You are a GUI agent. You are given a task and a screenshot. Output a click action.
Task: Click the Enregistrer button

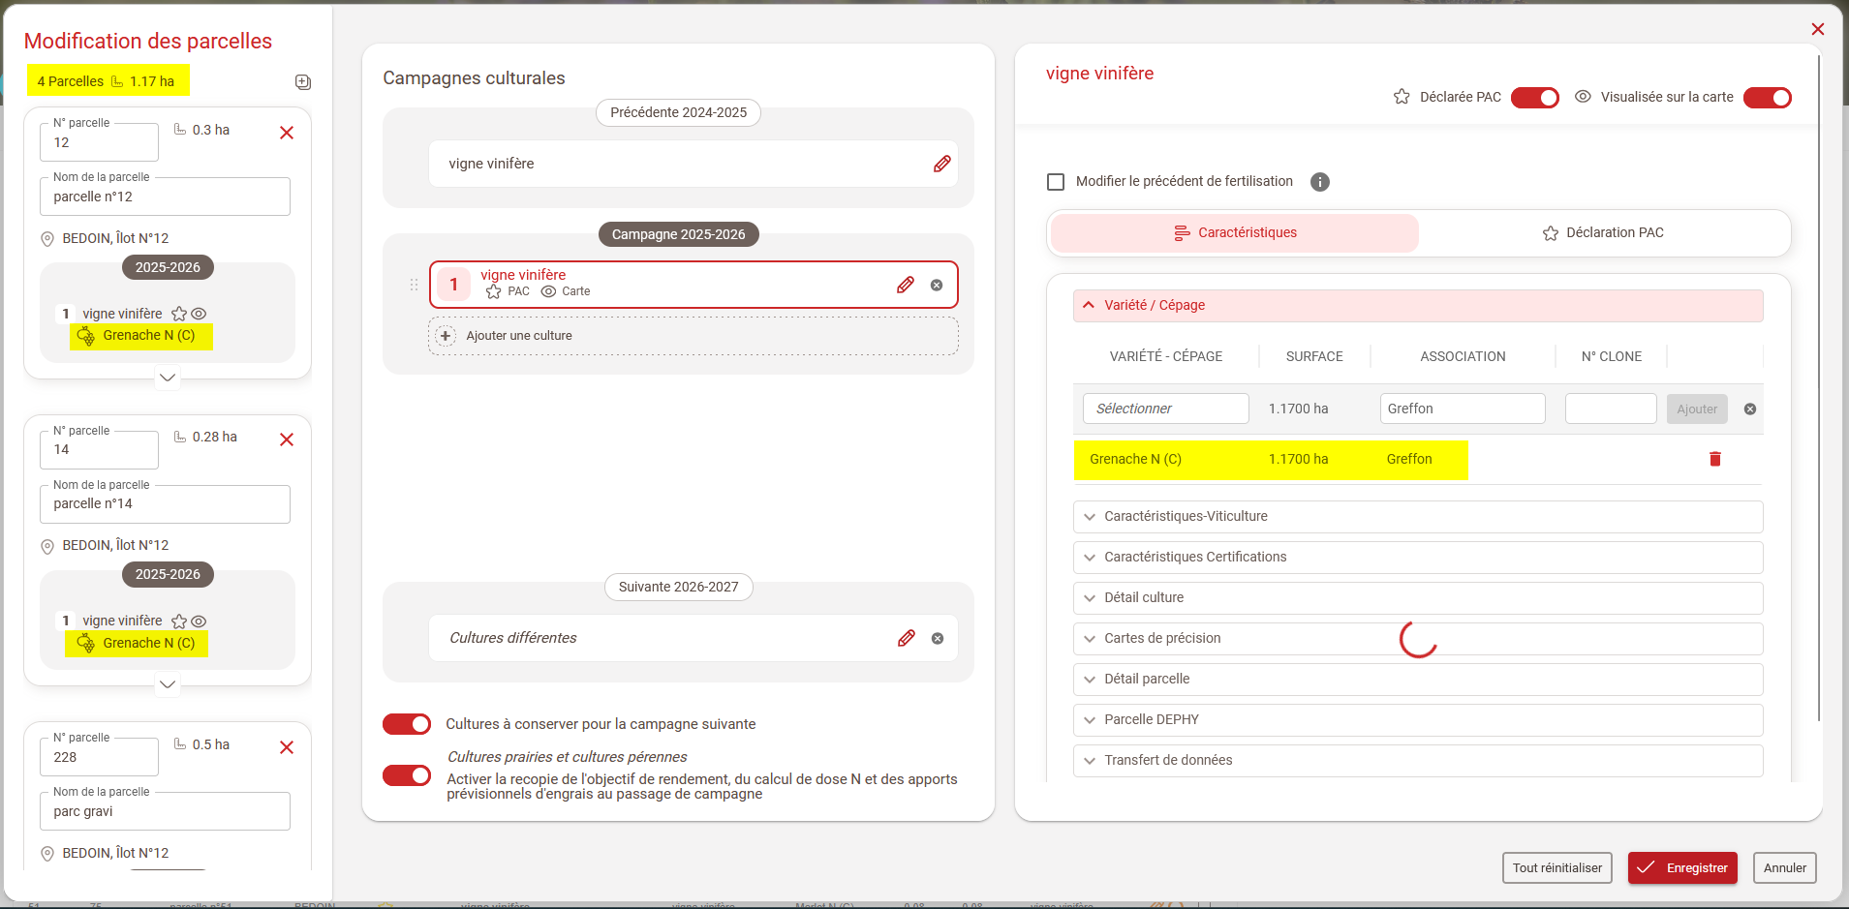pos(1682,867)
